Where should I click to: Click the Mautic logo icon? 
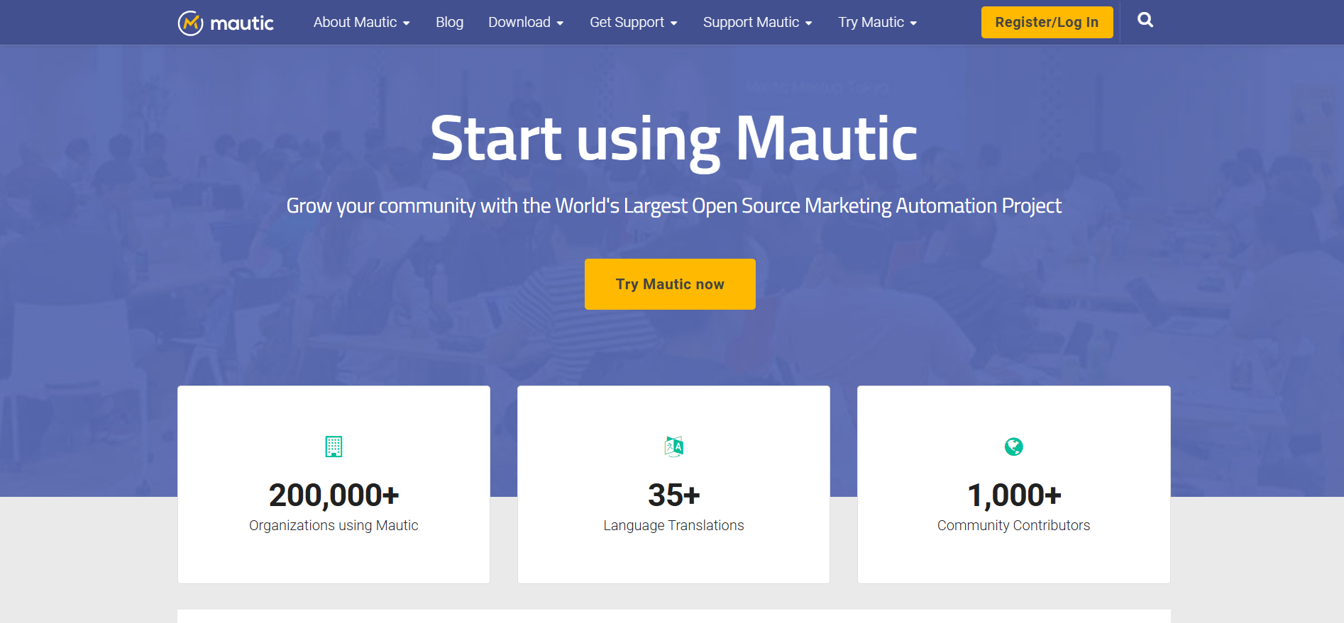190,23
